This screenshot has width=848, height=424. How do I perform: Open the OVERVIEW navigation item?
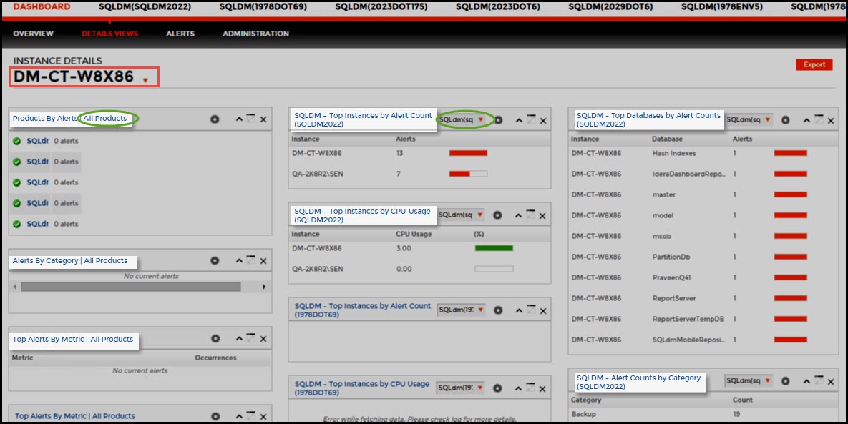coord(34,34)
